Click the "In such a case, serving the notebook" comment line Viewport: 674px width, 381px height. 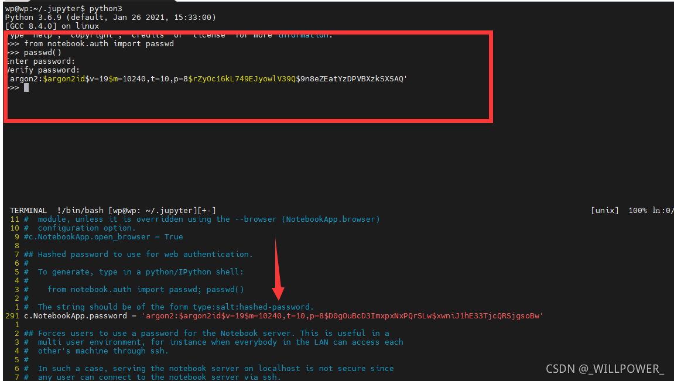[209, 369]
